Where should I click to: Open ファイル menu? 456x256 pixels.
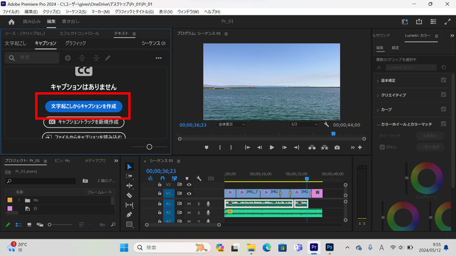(11, 11)
